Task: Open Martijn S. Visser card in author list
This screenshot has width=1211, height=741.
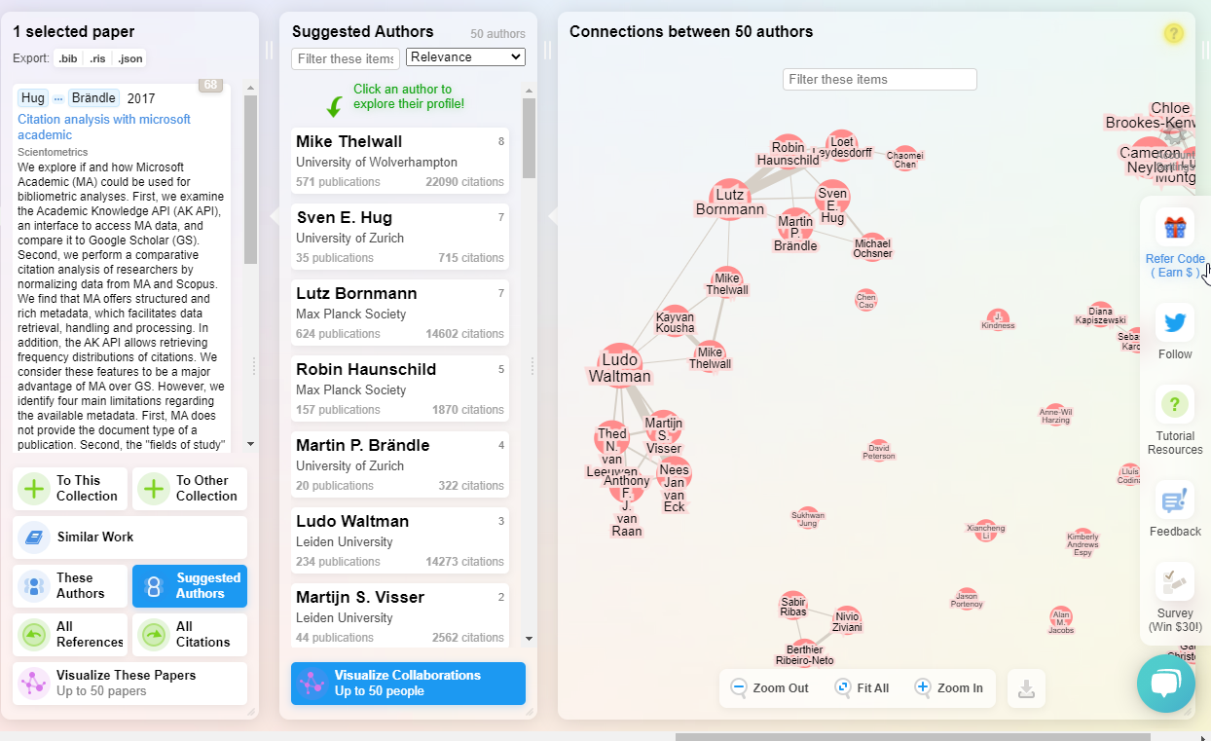Action: pyautogui.click(x=400, y=616)
